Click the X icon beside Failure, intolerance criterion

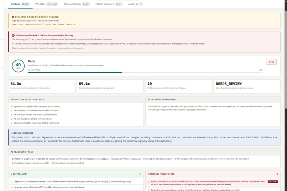(149, 181)
